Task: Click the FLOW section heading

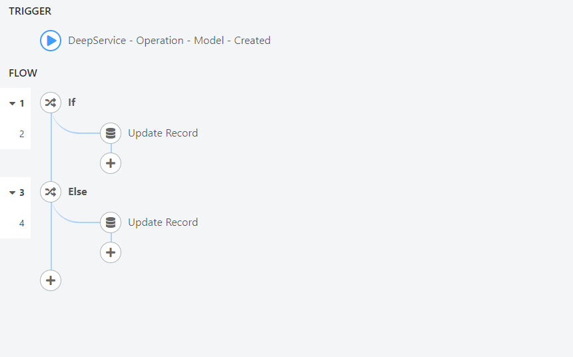Action: 23,73
